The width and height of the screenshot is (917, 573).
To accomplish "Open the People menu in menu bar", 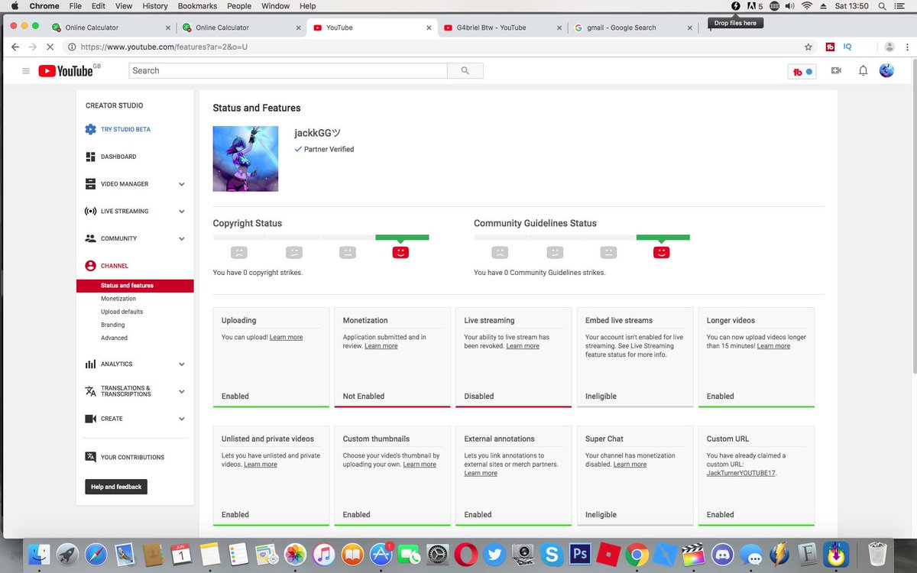I will (x=239, y=6).
